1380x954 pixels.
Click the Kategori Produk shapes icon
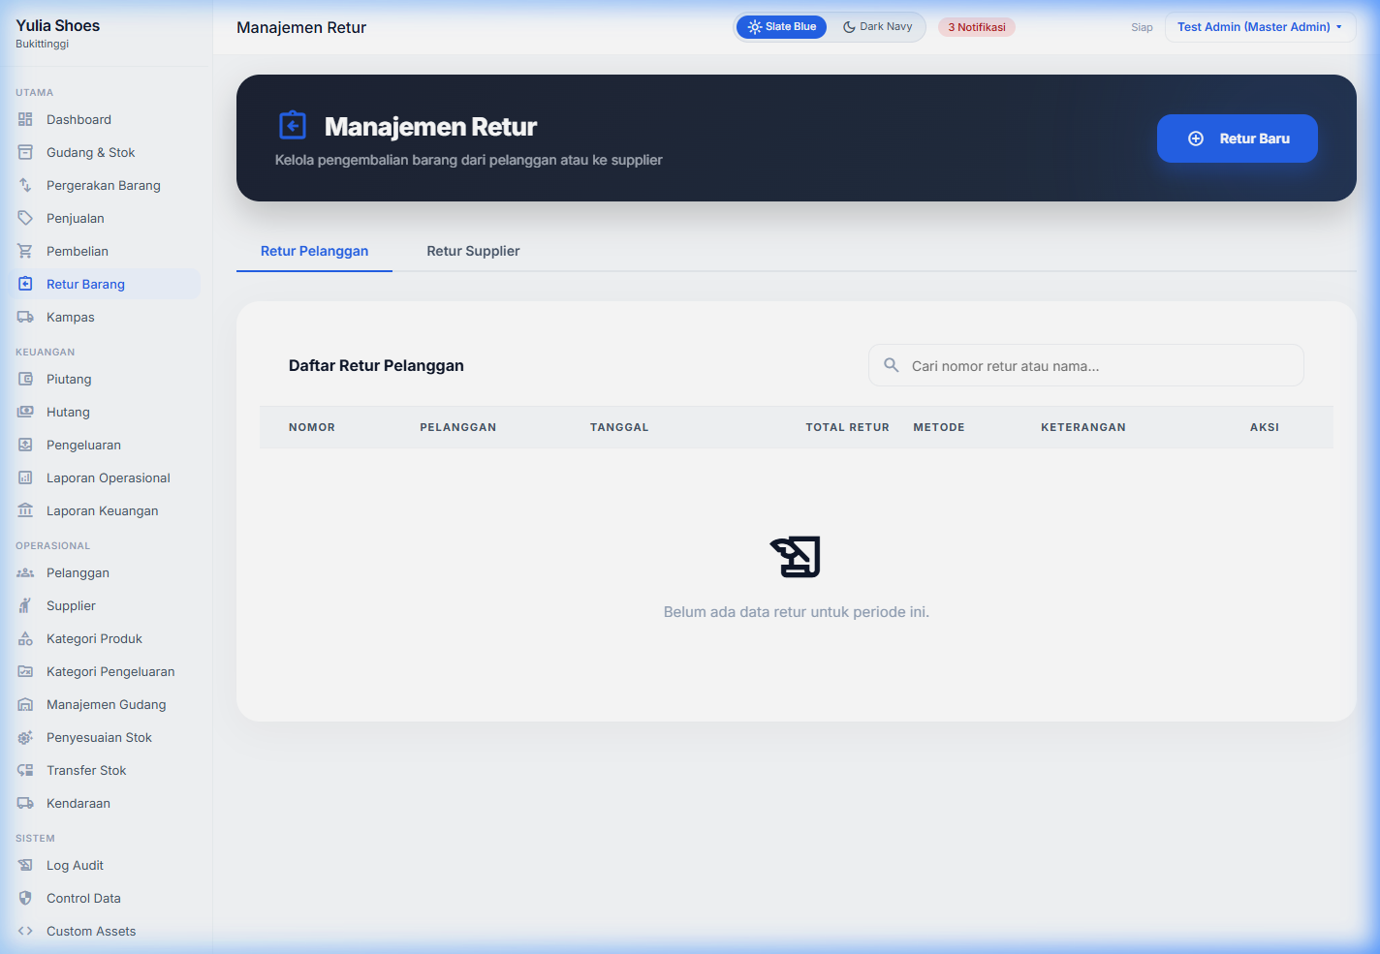(25, 638)
